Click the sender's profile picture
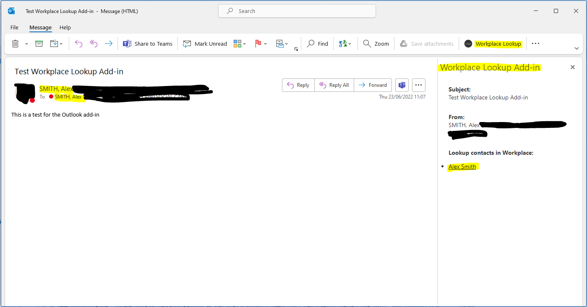 (25, 93)
